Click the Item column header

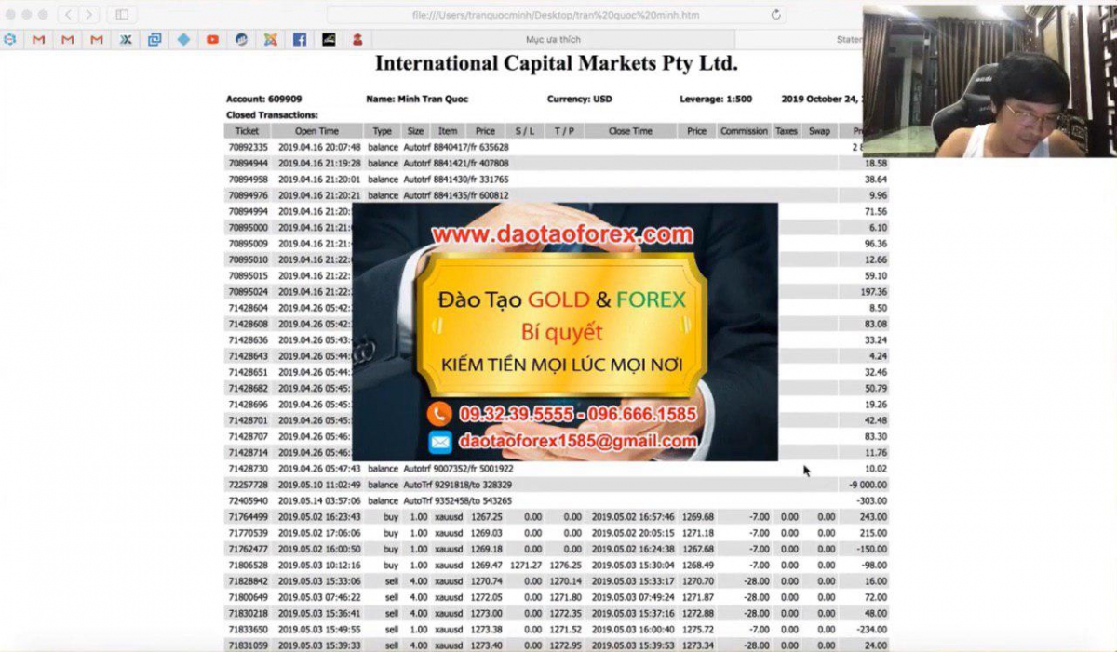pos(448,131)
